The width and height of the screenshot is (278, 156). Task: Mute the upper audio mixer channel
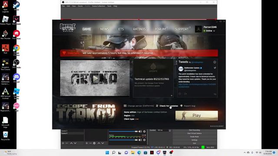[140, 131]
